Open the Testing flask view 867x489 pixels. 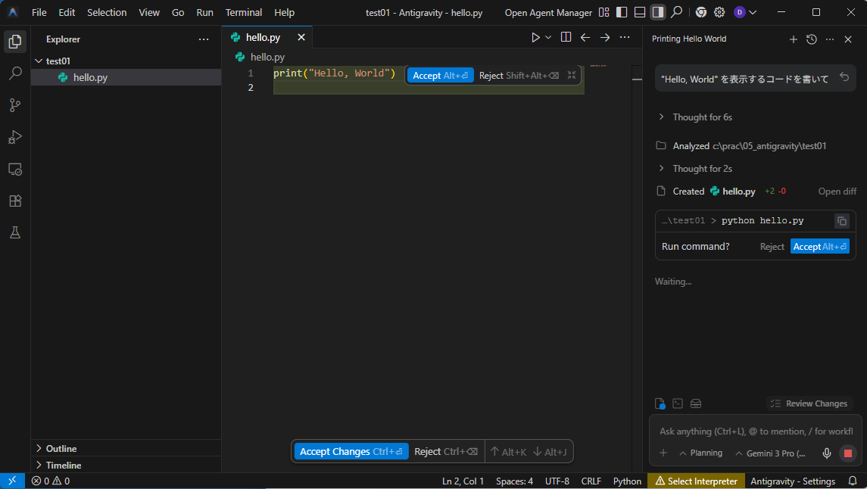(x=15, y=232)
